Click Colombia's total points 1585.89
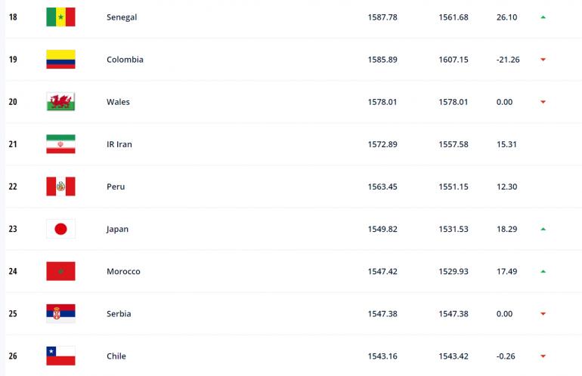 (382, 60)
